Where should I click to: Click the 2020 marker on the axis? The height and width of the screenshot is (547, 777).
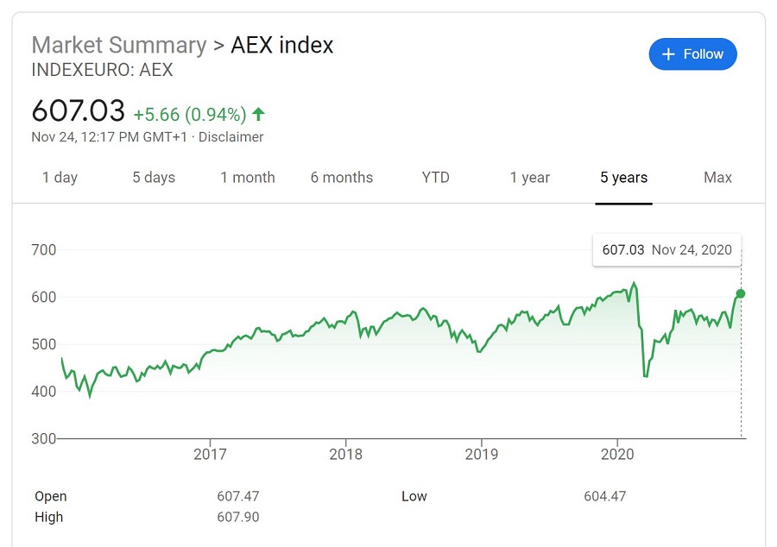pos(617,454)
